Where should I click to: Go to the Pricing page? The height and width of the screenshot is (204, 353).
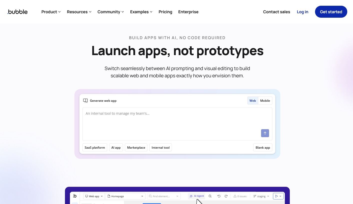click(165, 12)
